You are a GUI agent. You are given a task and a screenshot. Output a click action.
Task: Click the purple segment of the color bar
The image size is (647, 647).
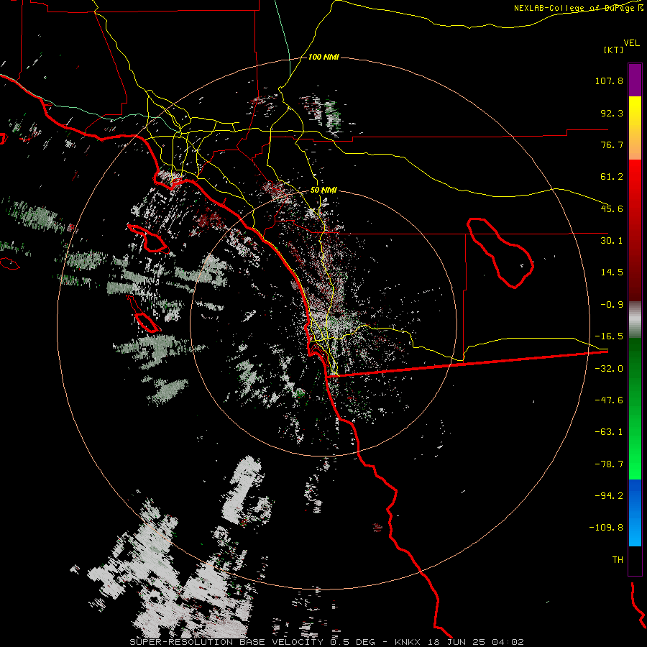pyautogui.click(x=635, y=80)
